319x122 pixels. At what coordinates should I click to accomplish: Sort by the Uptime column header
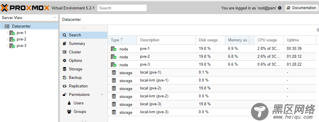pyautogui.click(x=300, y=40)
